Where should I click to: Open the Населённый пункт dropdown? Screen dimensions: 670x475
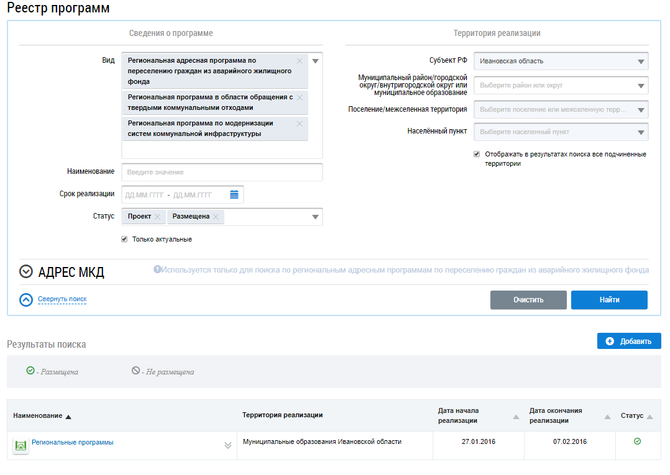[640, 132]
